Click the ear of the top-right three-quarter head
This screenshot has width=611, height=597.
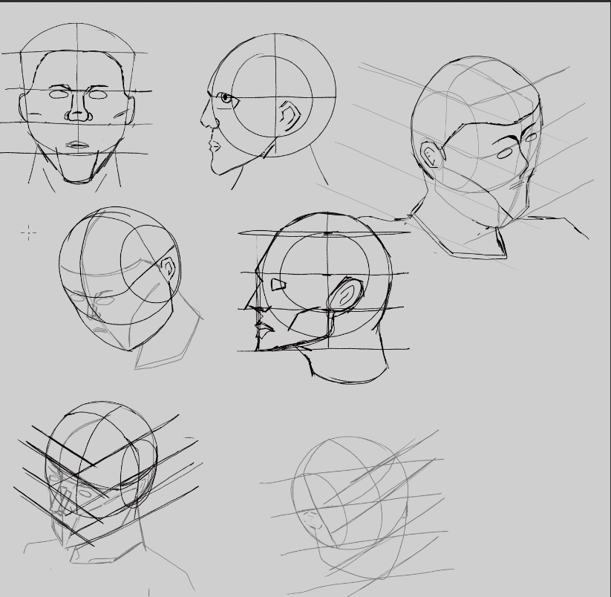[432, 154]
